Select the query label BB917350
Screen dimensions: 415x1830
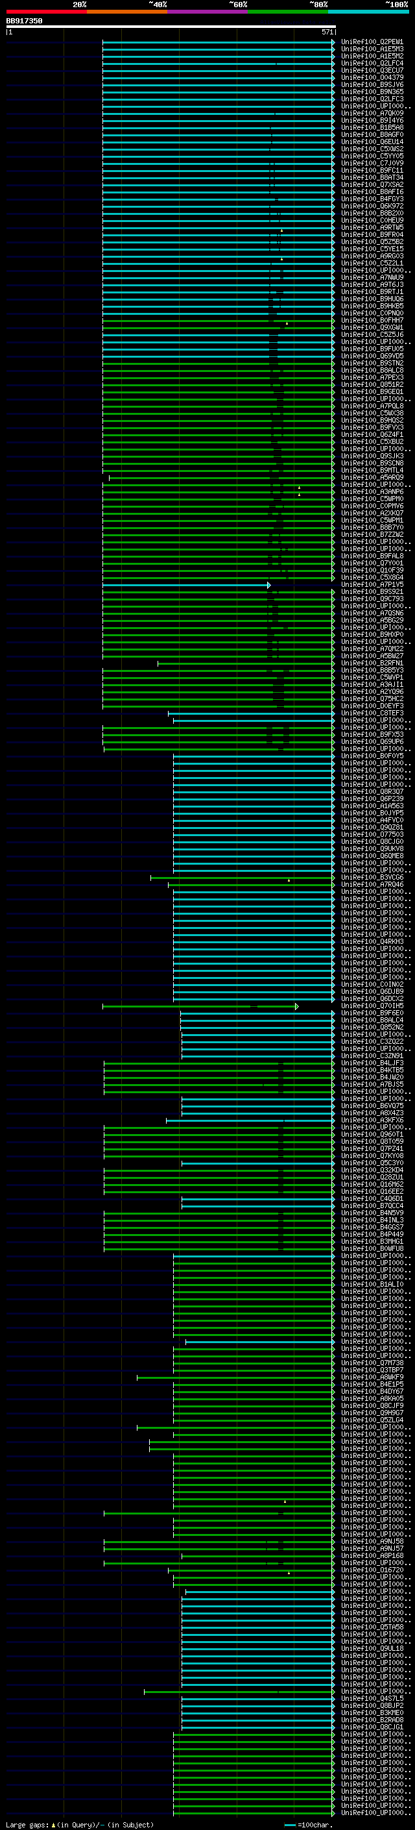coord(24,21)
